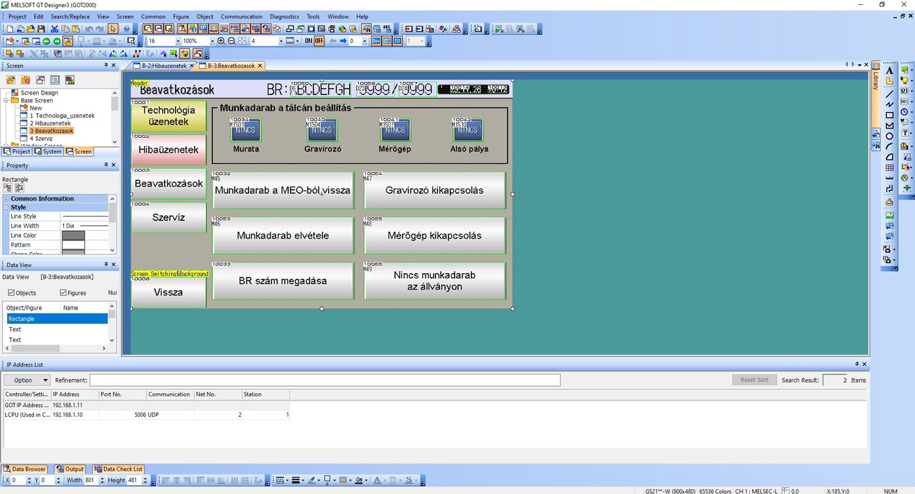Click the Zoom In magnifier icon
915x494 pixels.
[x=221, y=41]
